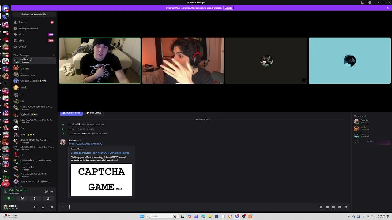Open the CAPTCHA GAME preview image
Image resolution: width=392 pixels, height=220 pixels.
pos(101,180)
